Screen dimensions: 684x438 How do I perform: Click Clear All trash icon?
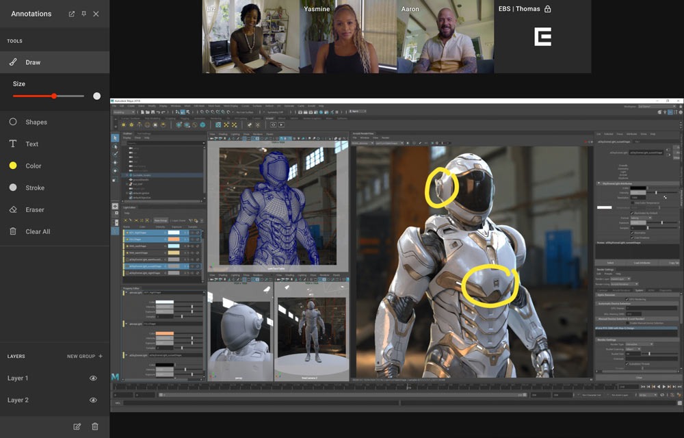[13, 231]
